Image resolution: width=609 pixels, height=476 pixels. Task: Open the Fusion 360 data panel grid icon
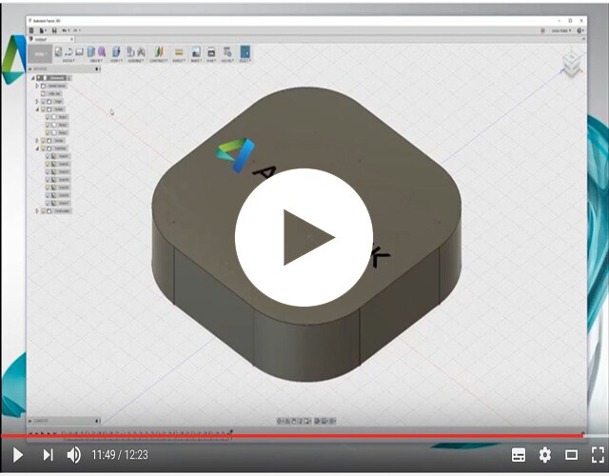pos(31,30)
